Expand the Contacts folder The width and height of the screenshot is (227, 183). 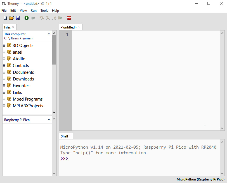click(x=4, y=66)
